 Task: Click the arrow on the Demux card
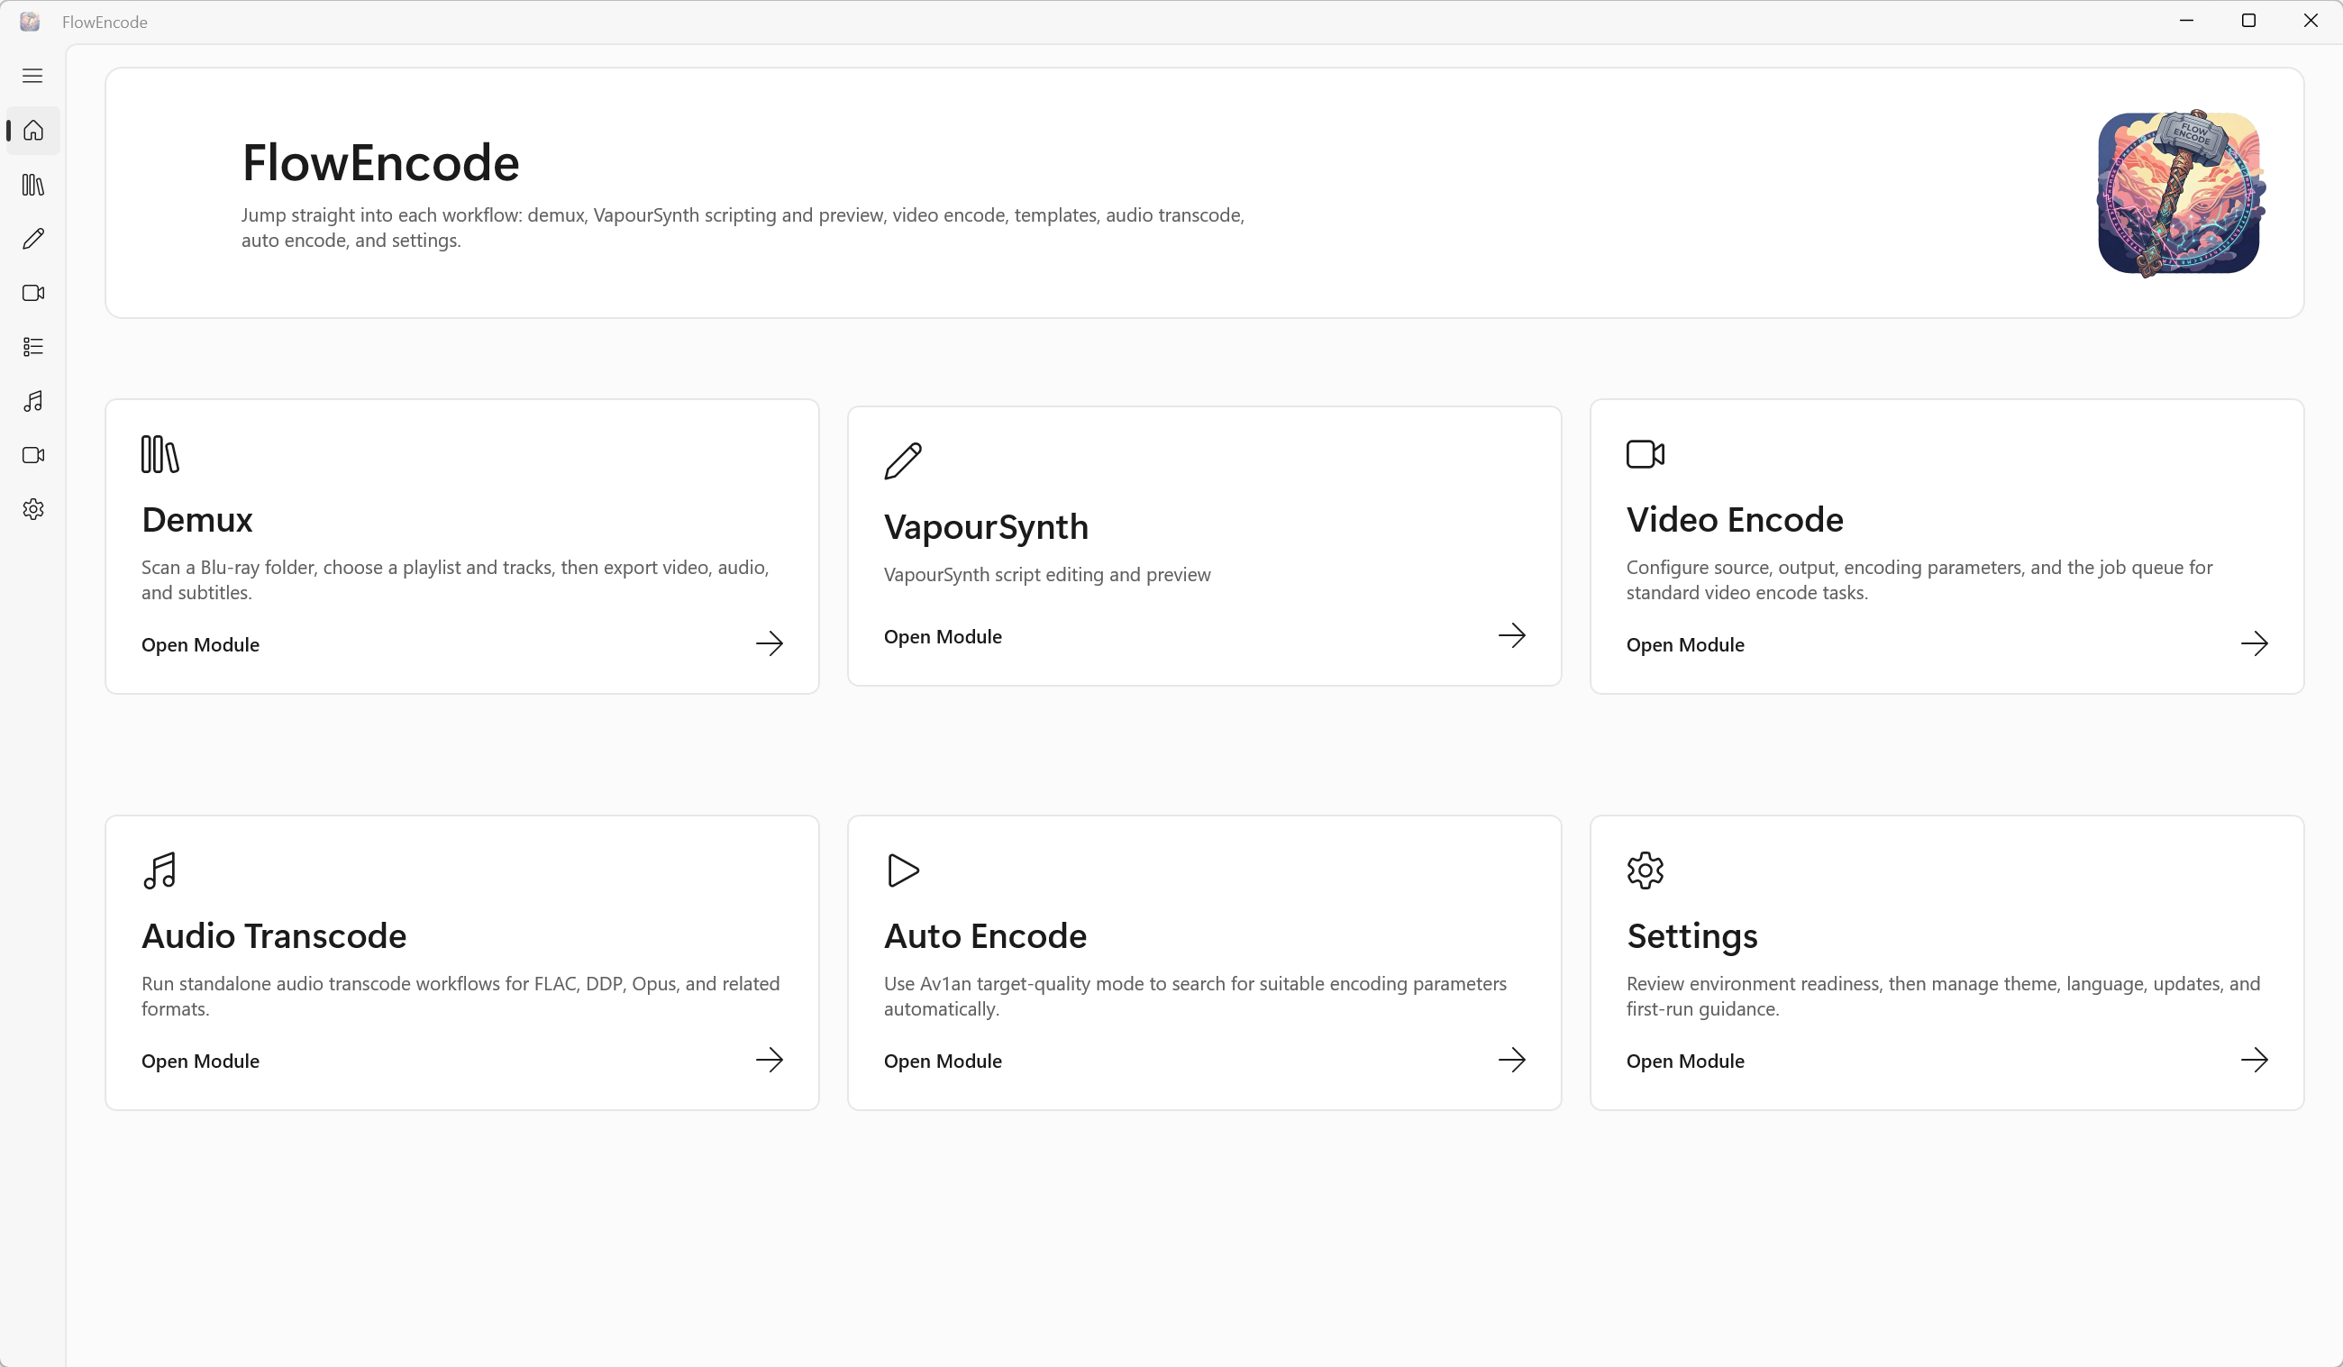pos(769,643)
